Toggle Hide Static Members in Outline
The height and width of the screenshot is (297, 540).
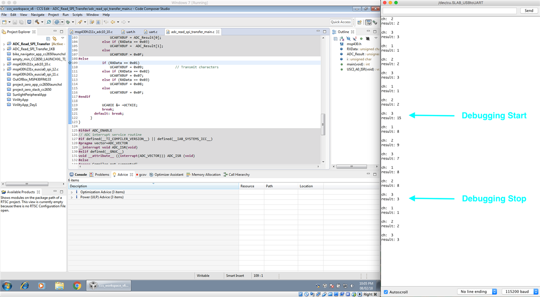pyautogui.click(x=355, y=39)
